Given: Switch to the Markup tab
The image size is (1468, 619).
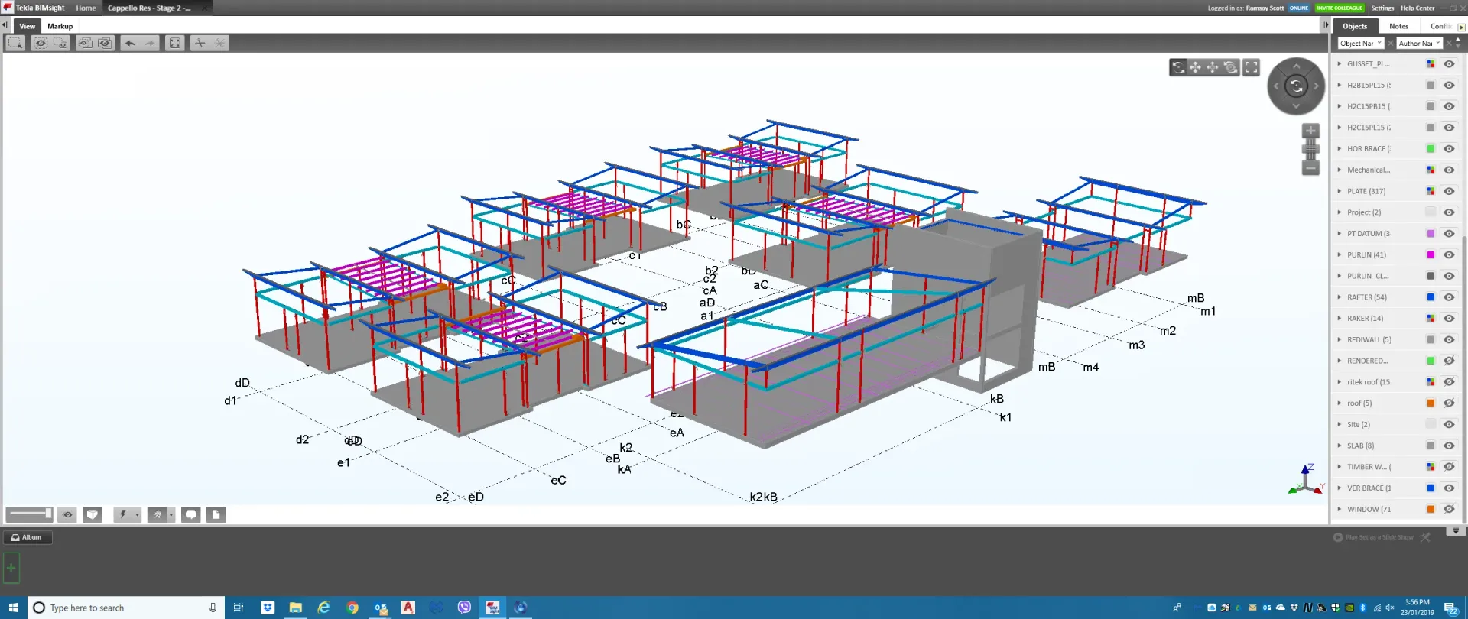Looking at the screenshot, I should tap(60, 26).
